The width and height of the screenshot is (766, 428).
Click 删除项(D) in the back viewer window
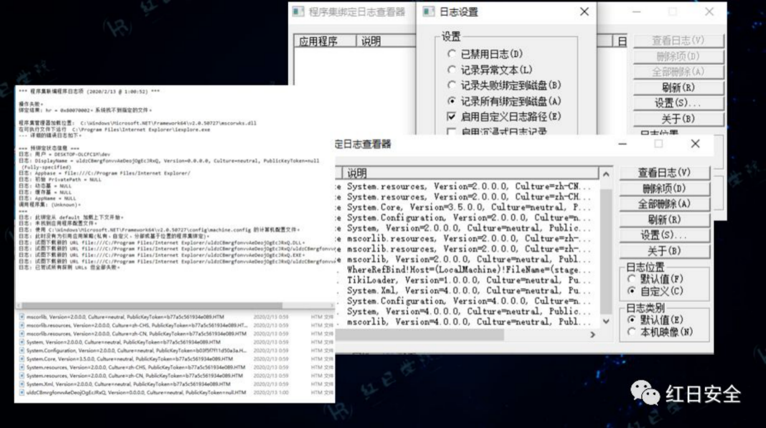point(679,56)
